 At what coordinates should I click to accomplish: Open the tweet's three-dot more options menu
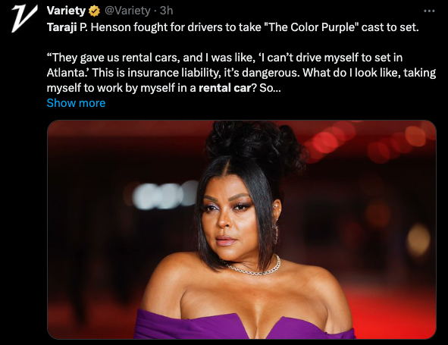coord(429,11)
